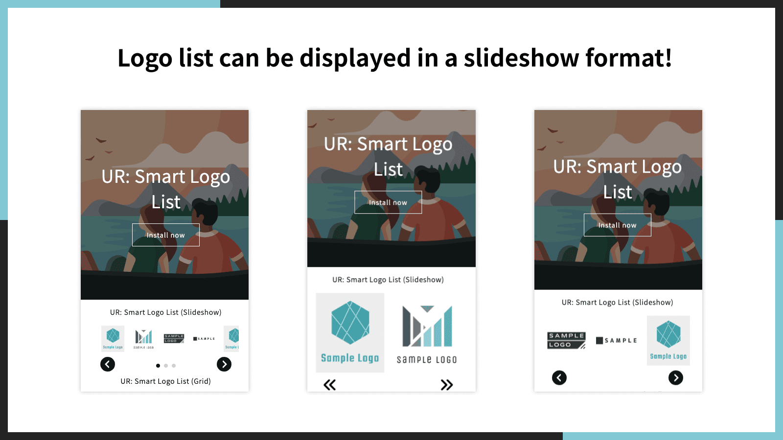Click the previous arrow in the left preview
The height and width of the screenshot is (440, 783).
[x=108, y=364]
